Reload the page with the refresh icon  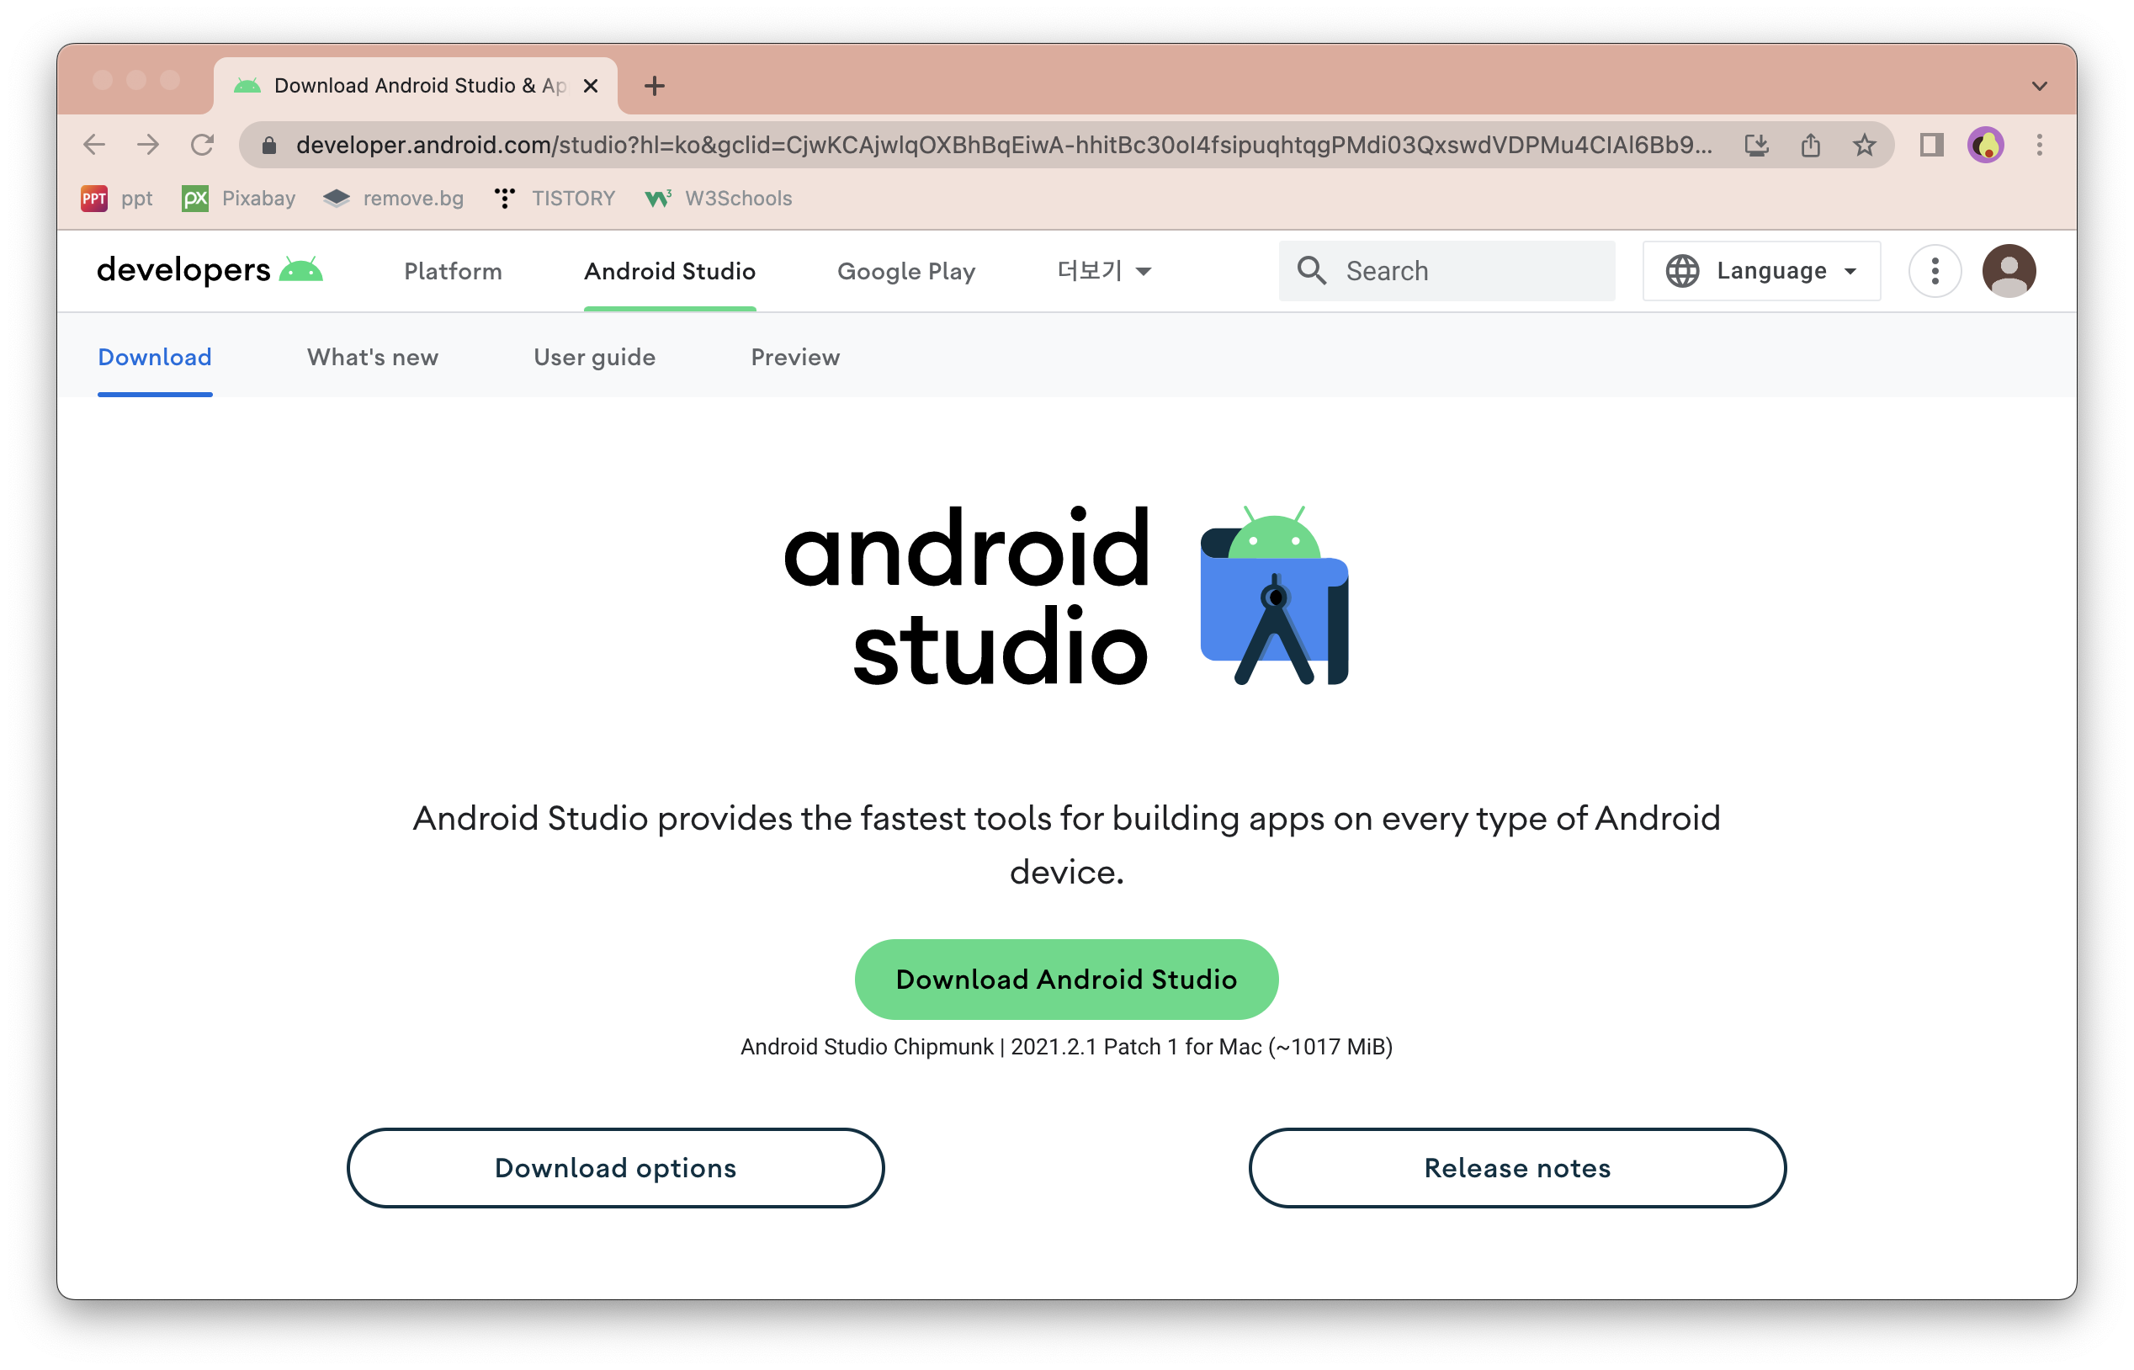point(203,145)
